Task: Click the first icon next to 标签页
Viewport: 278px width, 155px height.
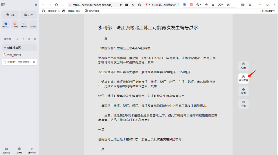Action: (18, 39)
